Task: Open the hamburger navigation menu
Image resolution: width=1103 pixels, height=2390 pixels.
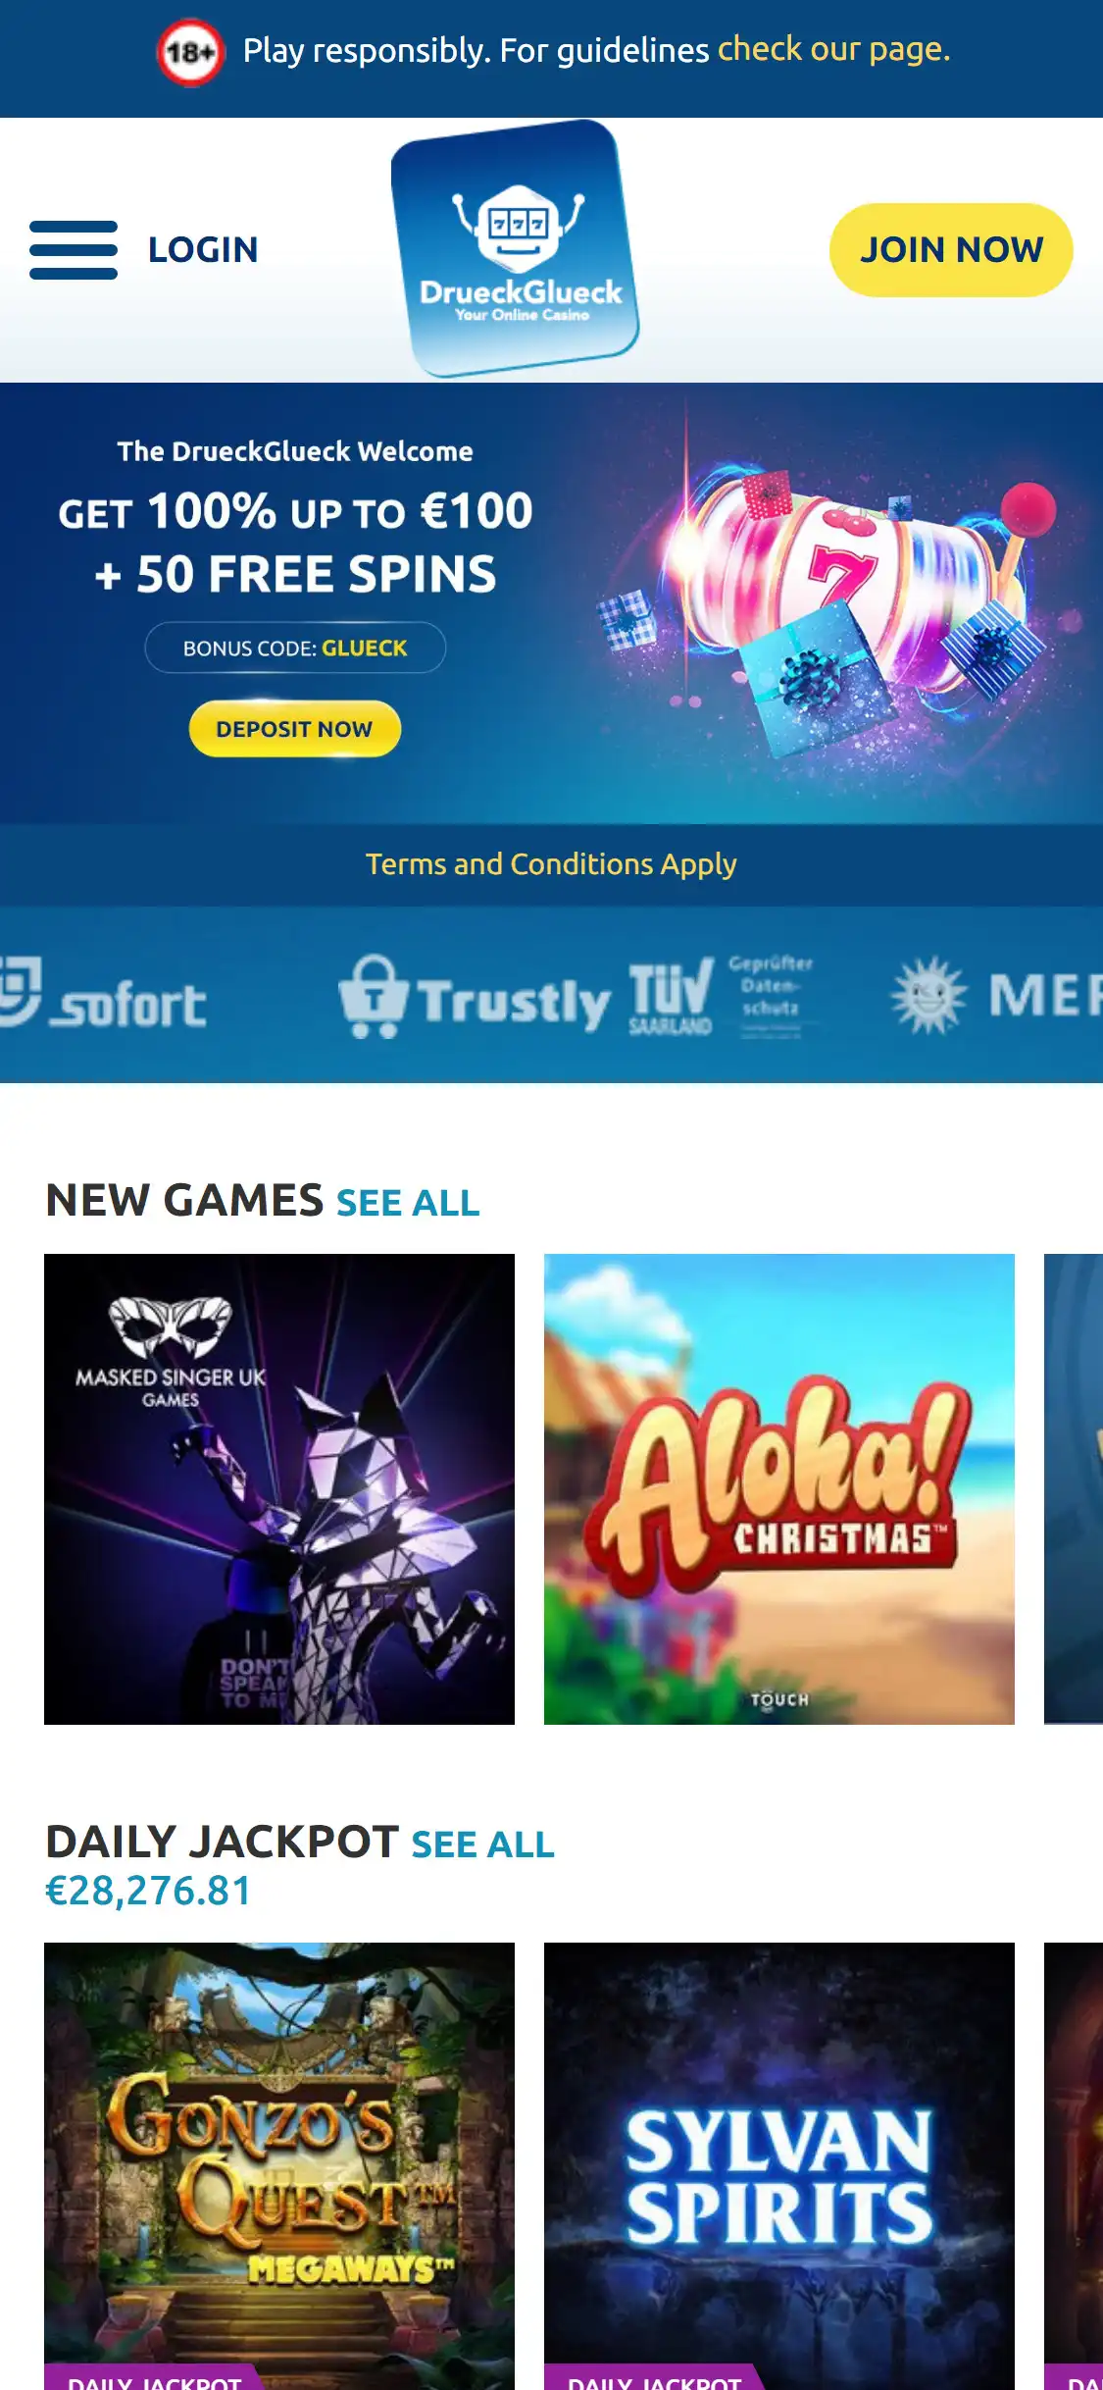Action: (74, 250)
